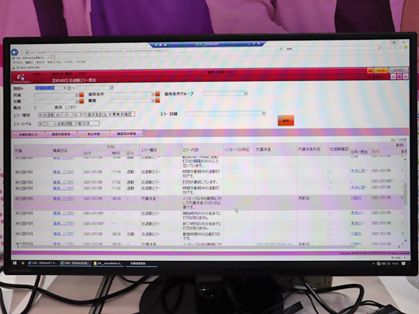419x314 pixels.
Task: Click the logout button at far right of header
Action: tap(397, 71)
